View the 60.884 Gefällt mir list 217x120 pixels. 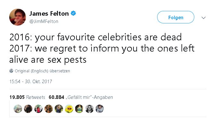point(81,97)
